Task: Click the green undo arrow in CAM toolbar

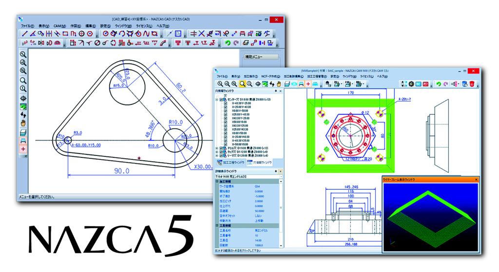Action: point(439,84)
